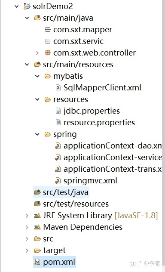Click the src/test/resources source folder icon
Viewport: 165px width, 272px height.
[37, 204]
